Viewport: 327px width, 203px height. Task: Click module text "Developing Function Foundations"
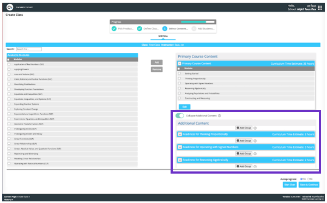29,89
